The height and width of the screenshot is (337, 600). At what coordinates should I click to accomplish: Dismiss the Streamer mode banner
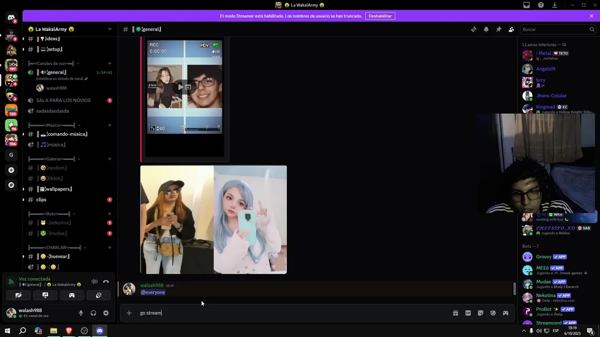point(592,16)
